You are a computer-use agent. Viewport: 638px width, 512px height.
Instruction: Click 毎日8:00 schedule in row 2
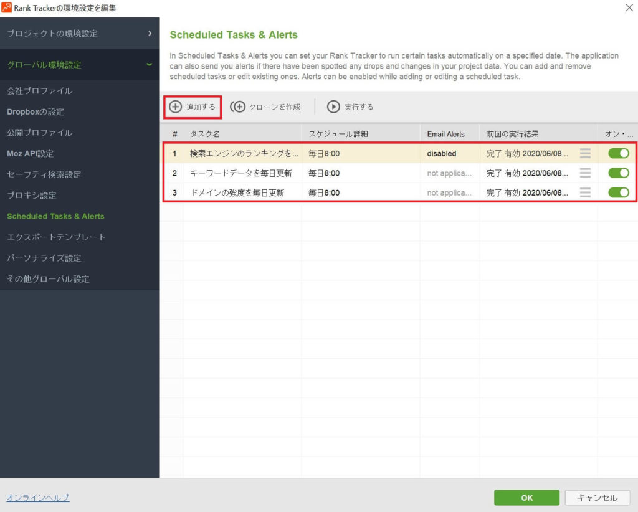pos(324,173)
